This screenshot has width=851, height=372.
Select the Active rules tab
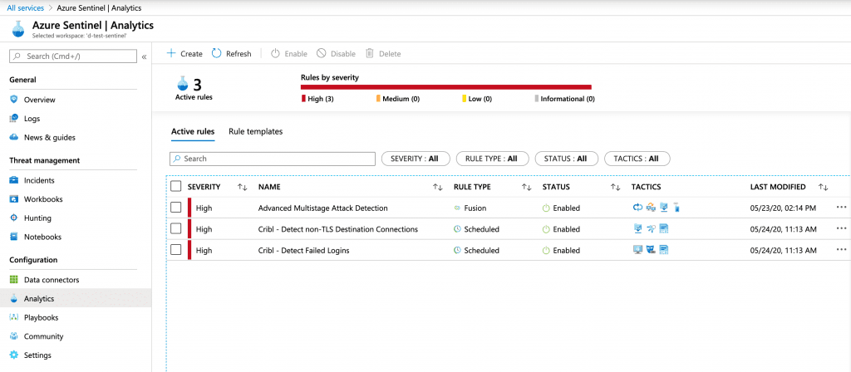(x=193, y=131)
